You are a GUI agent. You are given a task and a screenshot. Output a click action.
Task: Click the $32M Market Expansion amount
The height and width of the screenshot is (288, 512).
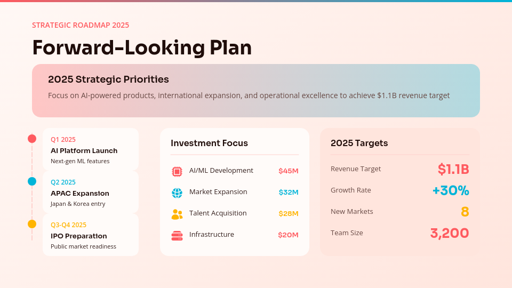[x=288, y=193]
